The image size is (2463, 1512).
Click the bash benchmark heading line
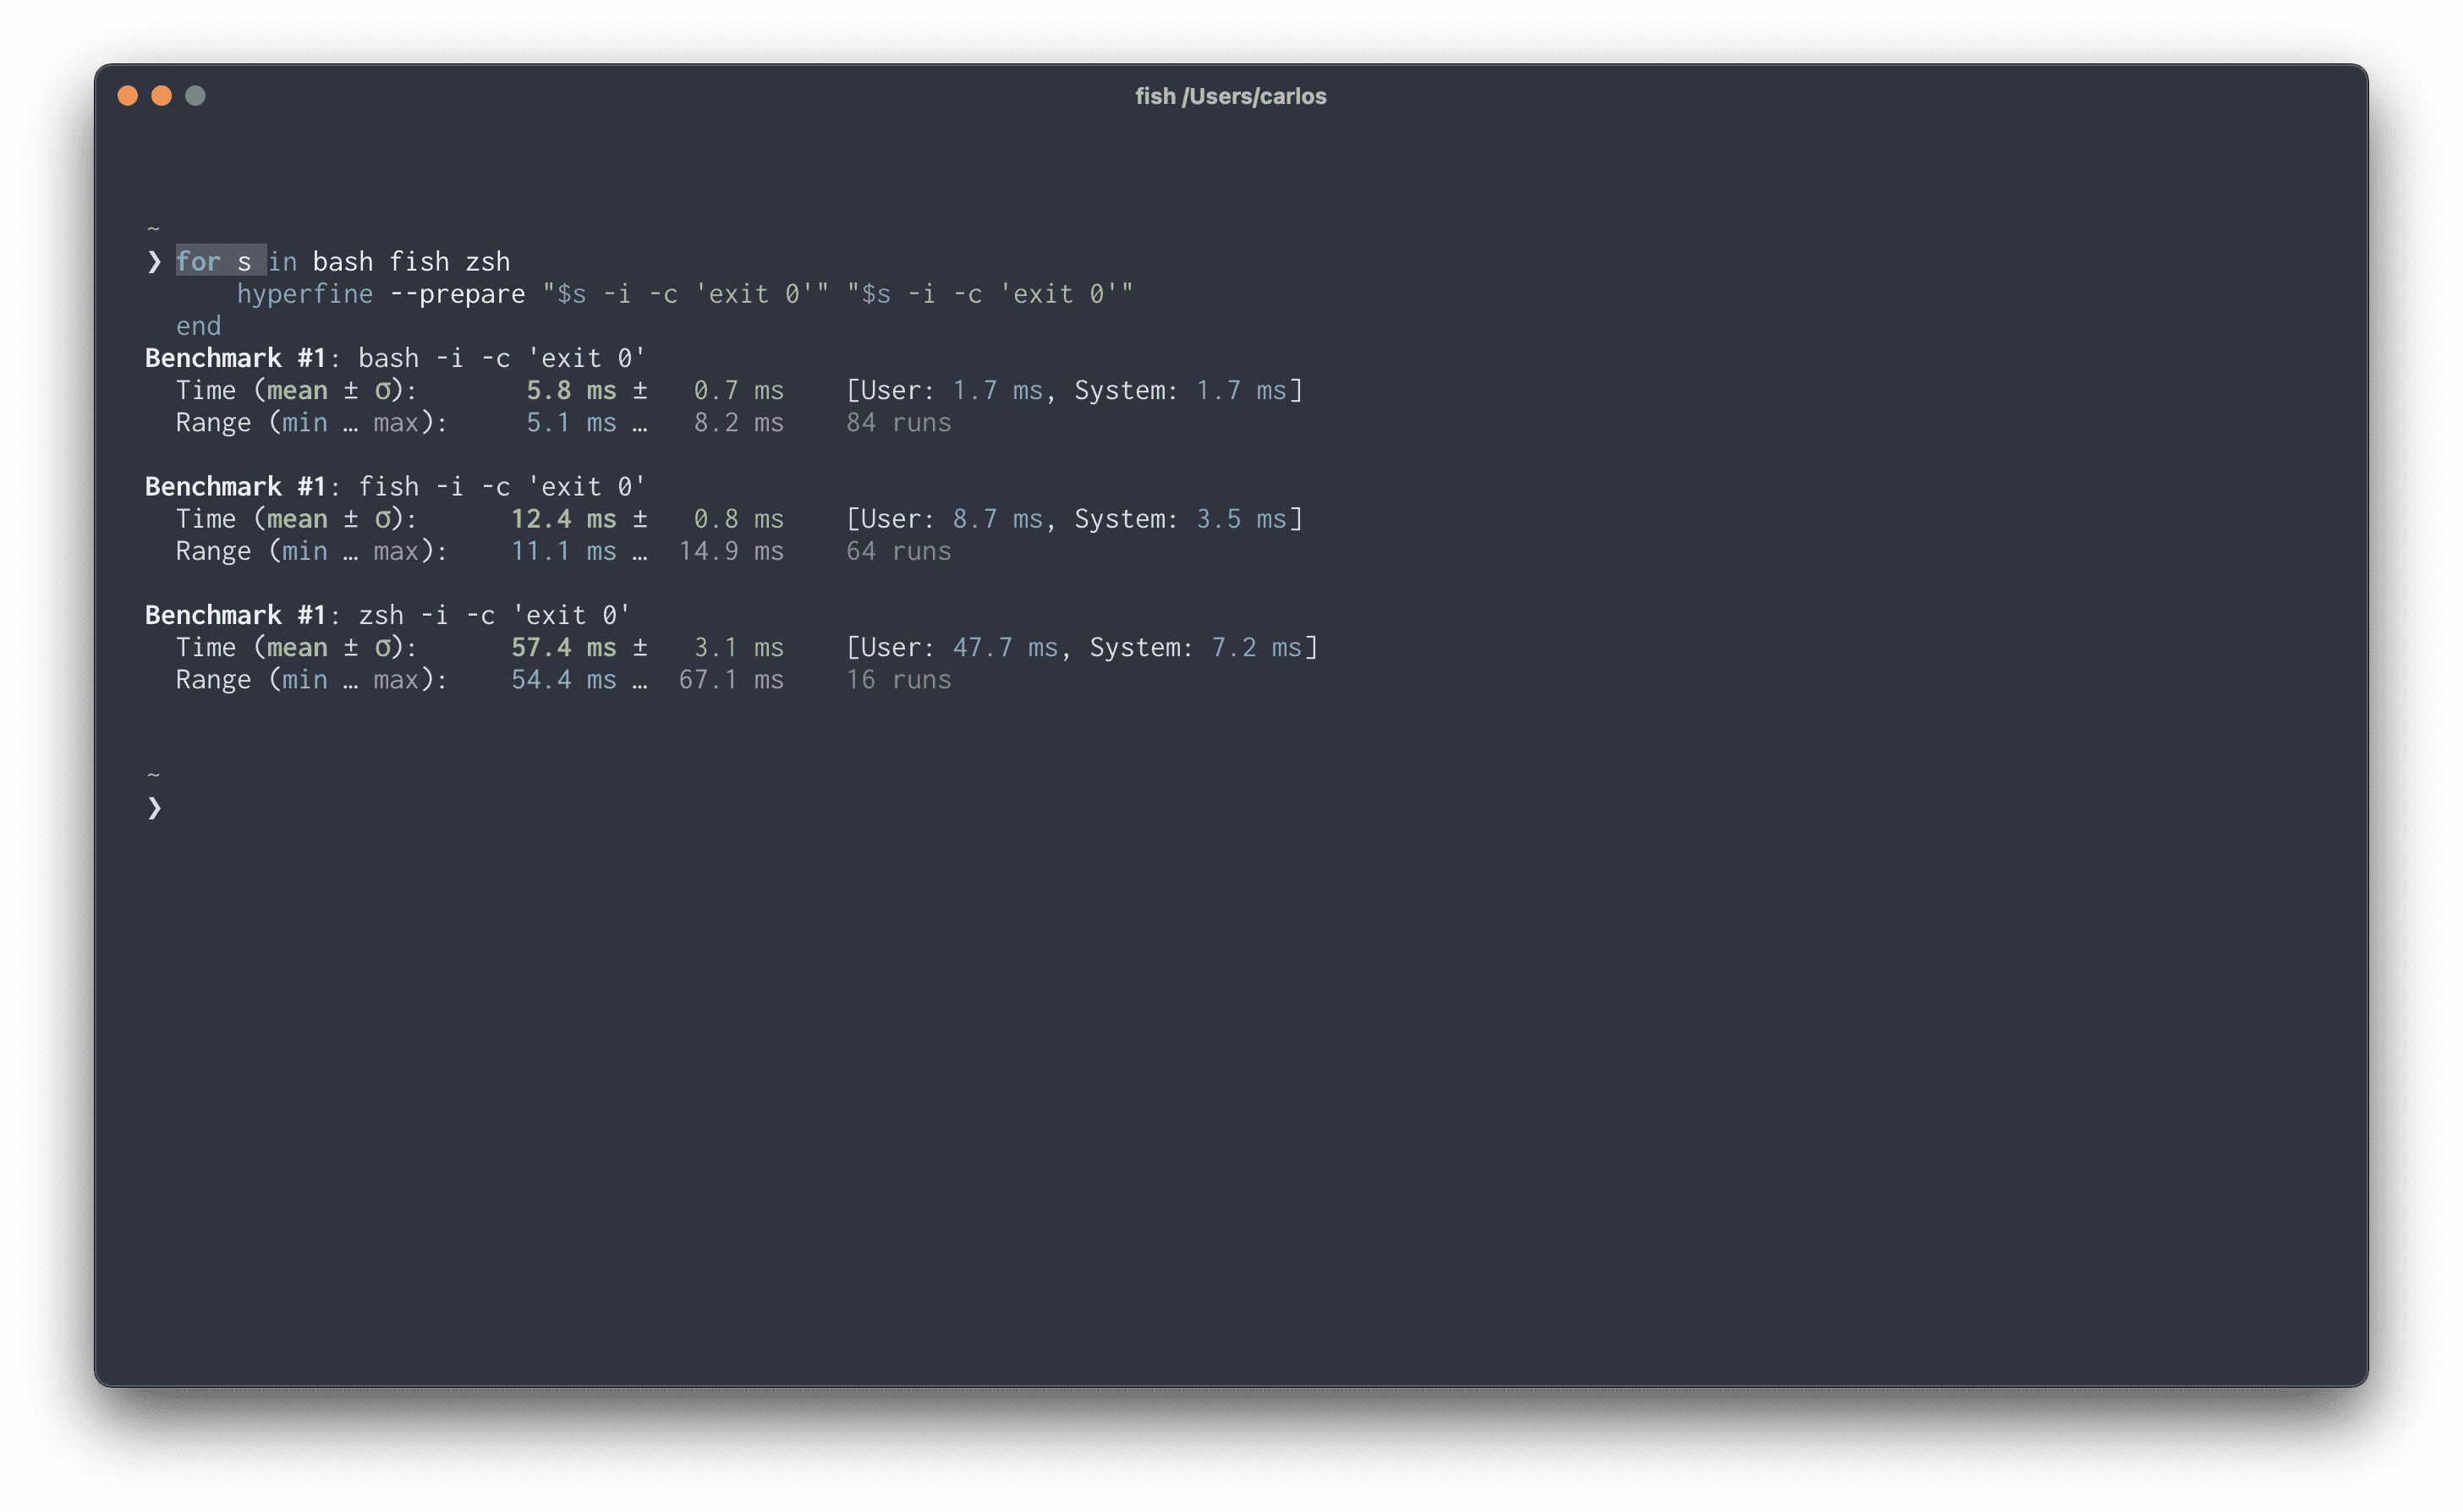point(393,357)
